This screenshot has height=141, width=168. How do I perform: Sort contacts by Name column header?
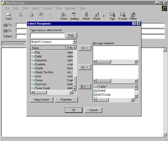click(x=48, y=48)
